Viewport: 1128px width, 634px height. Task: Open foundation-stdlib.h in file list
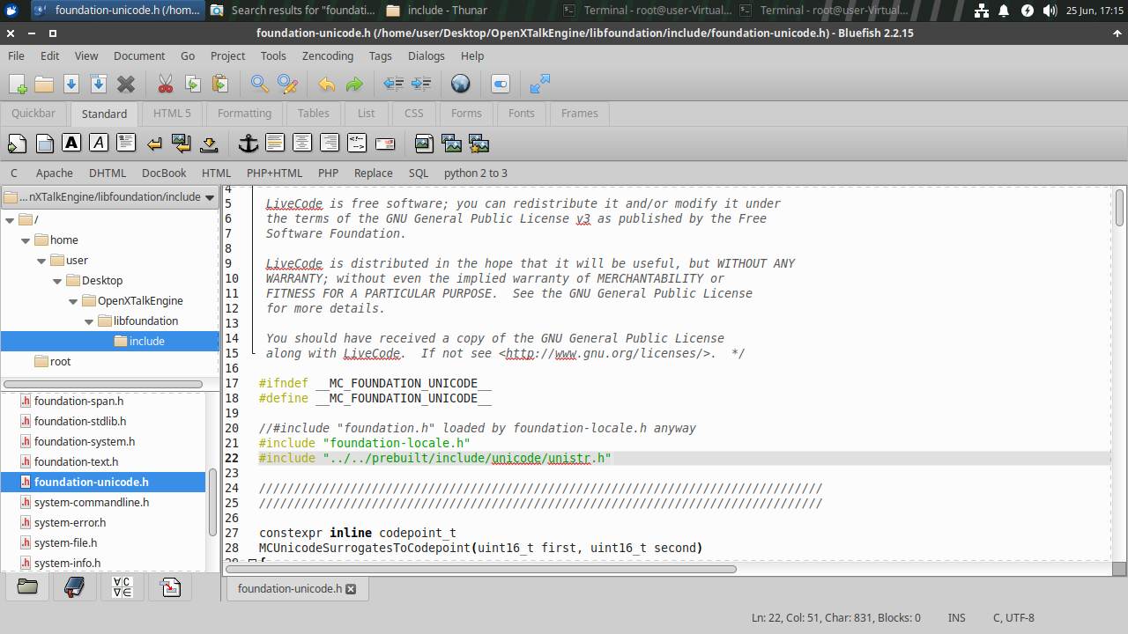tap(80, 421)
